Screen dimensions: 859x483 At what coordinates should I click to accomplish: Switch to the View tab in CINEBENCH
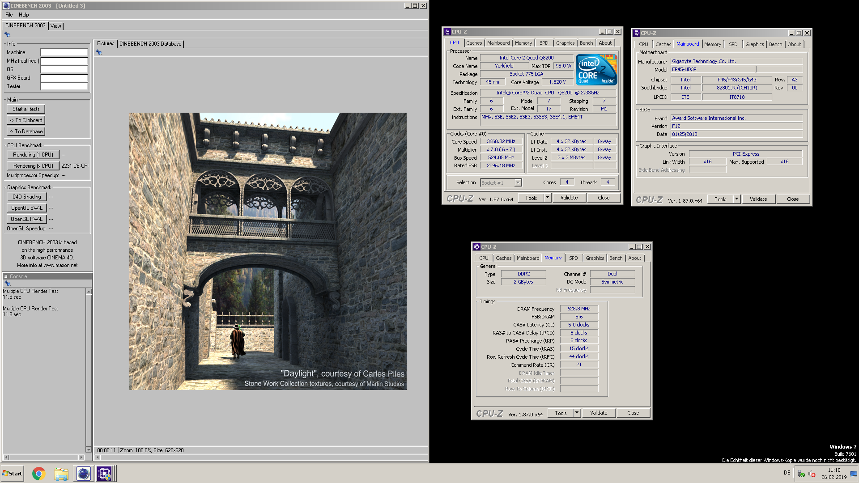[55, 26]
